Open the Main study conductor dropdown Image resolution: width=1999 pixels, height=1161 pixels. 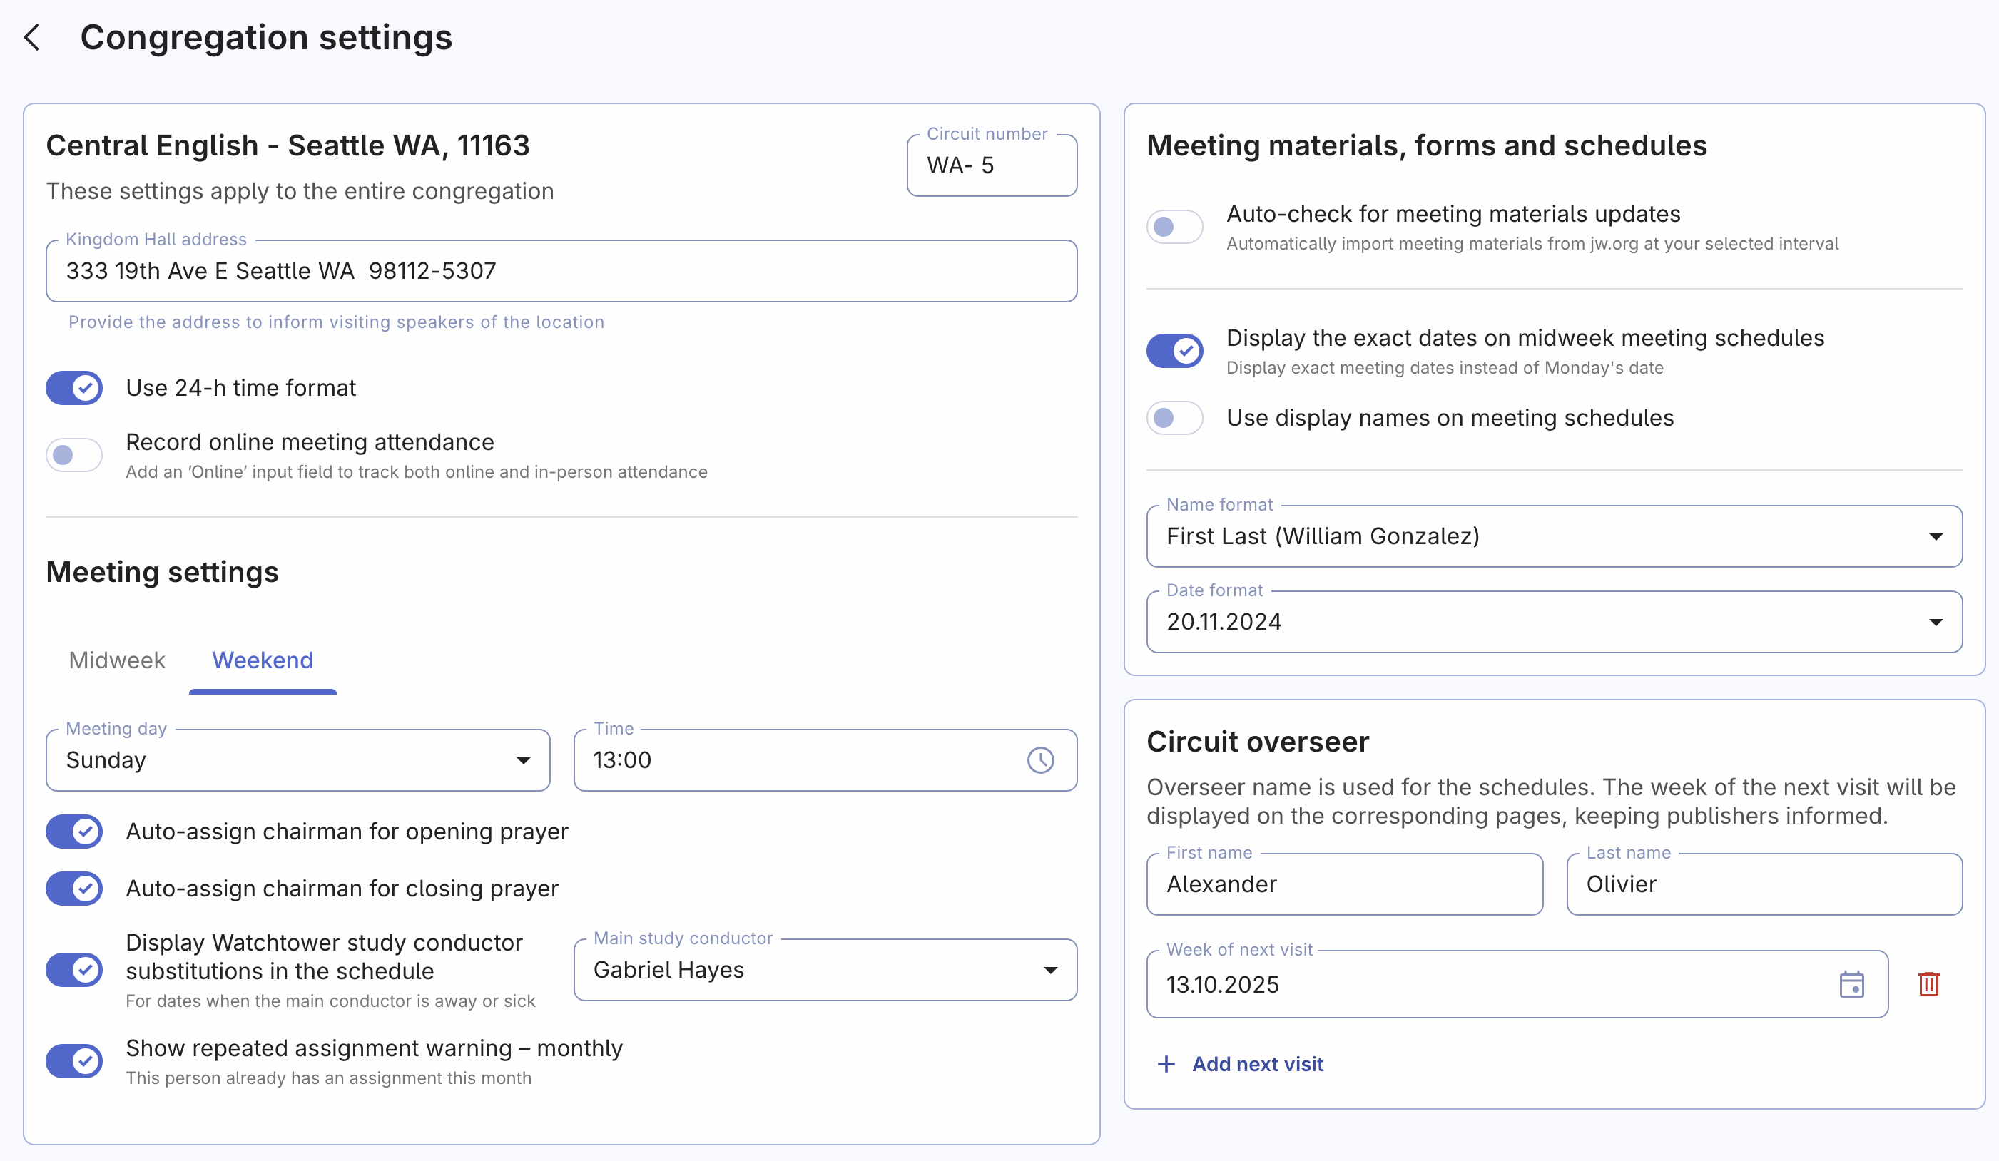point(1051,969)
